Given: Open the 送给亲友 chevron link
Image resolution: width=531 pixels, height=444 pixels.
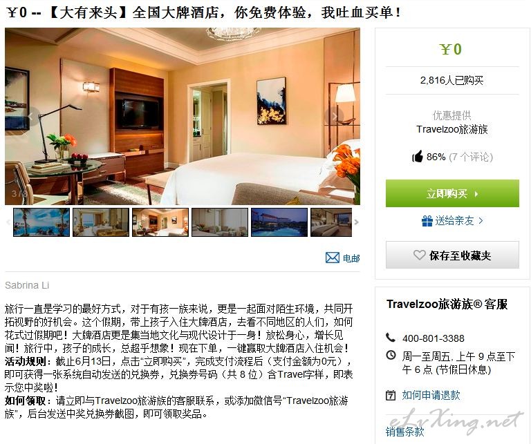Looking at the screenshot, I should [481, 221].
